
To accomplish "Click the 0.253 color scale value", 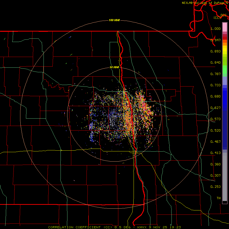I will pyautogui.click(x=216, y=187).
